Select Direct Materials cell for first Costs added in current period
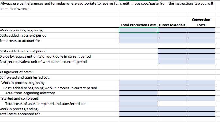 pos(172,35)
